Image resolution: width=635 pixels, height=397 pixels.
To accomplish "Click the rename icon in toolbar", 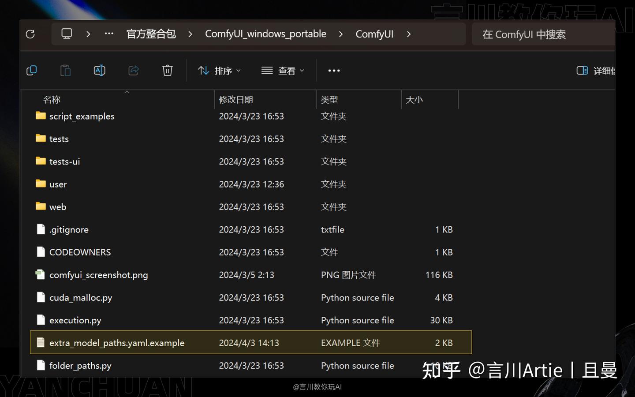I will [99, 71].
